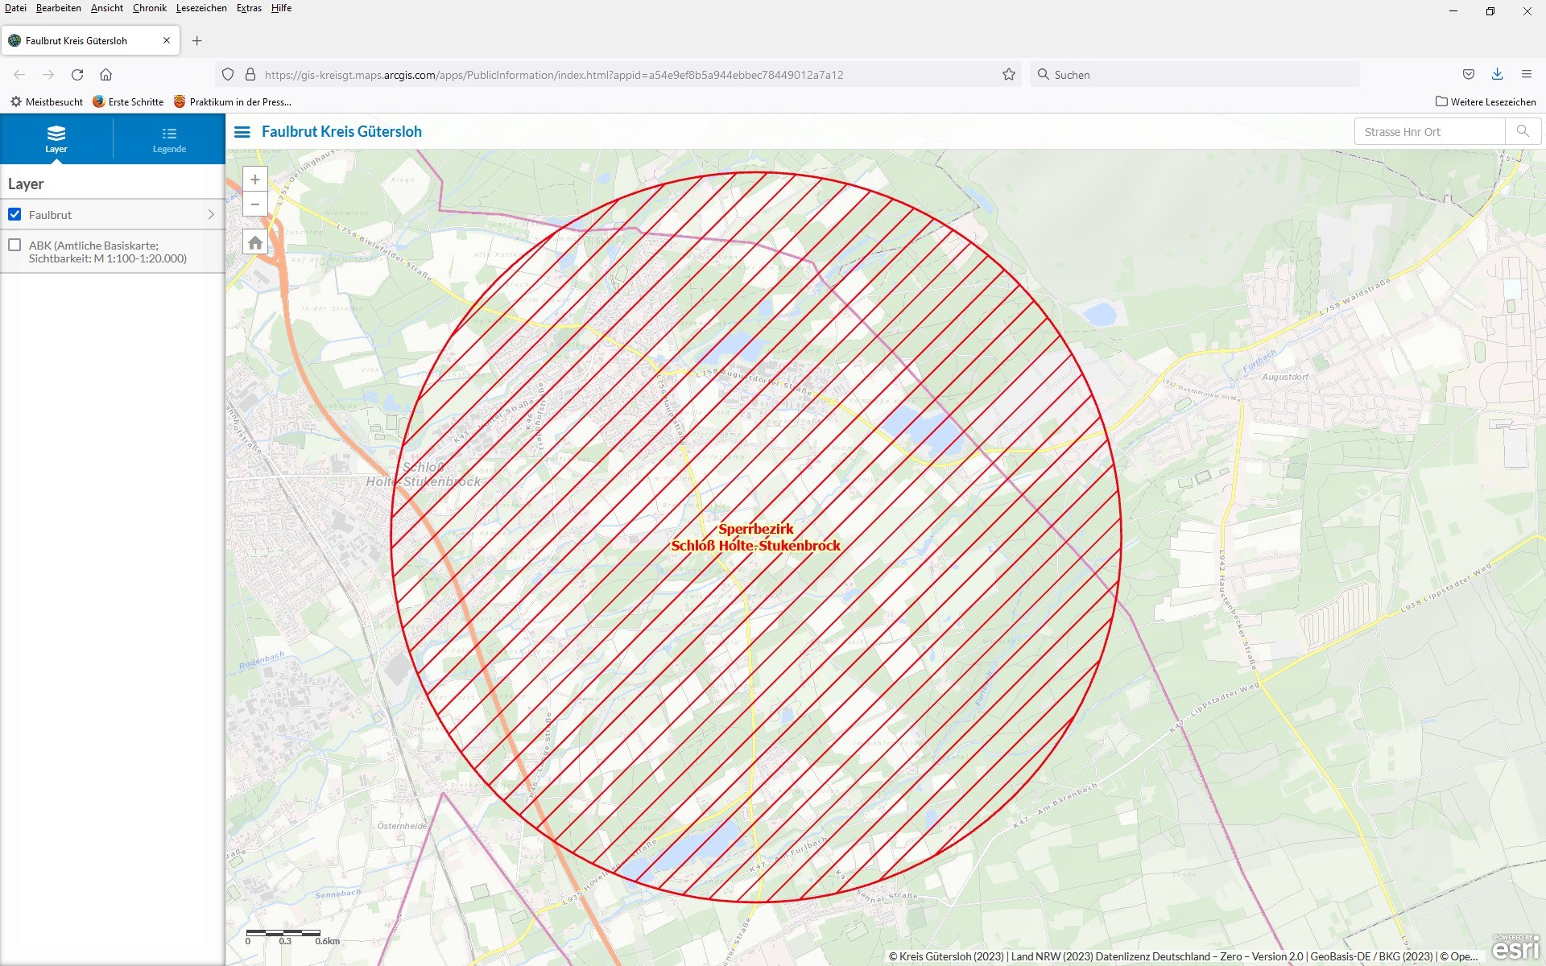This screenshot has width=1546, height=966.
Task: Return to default extent with home icon
Action: point(254,241)
